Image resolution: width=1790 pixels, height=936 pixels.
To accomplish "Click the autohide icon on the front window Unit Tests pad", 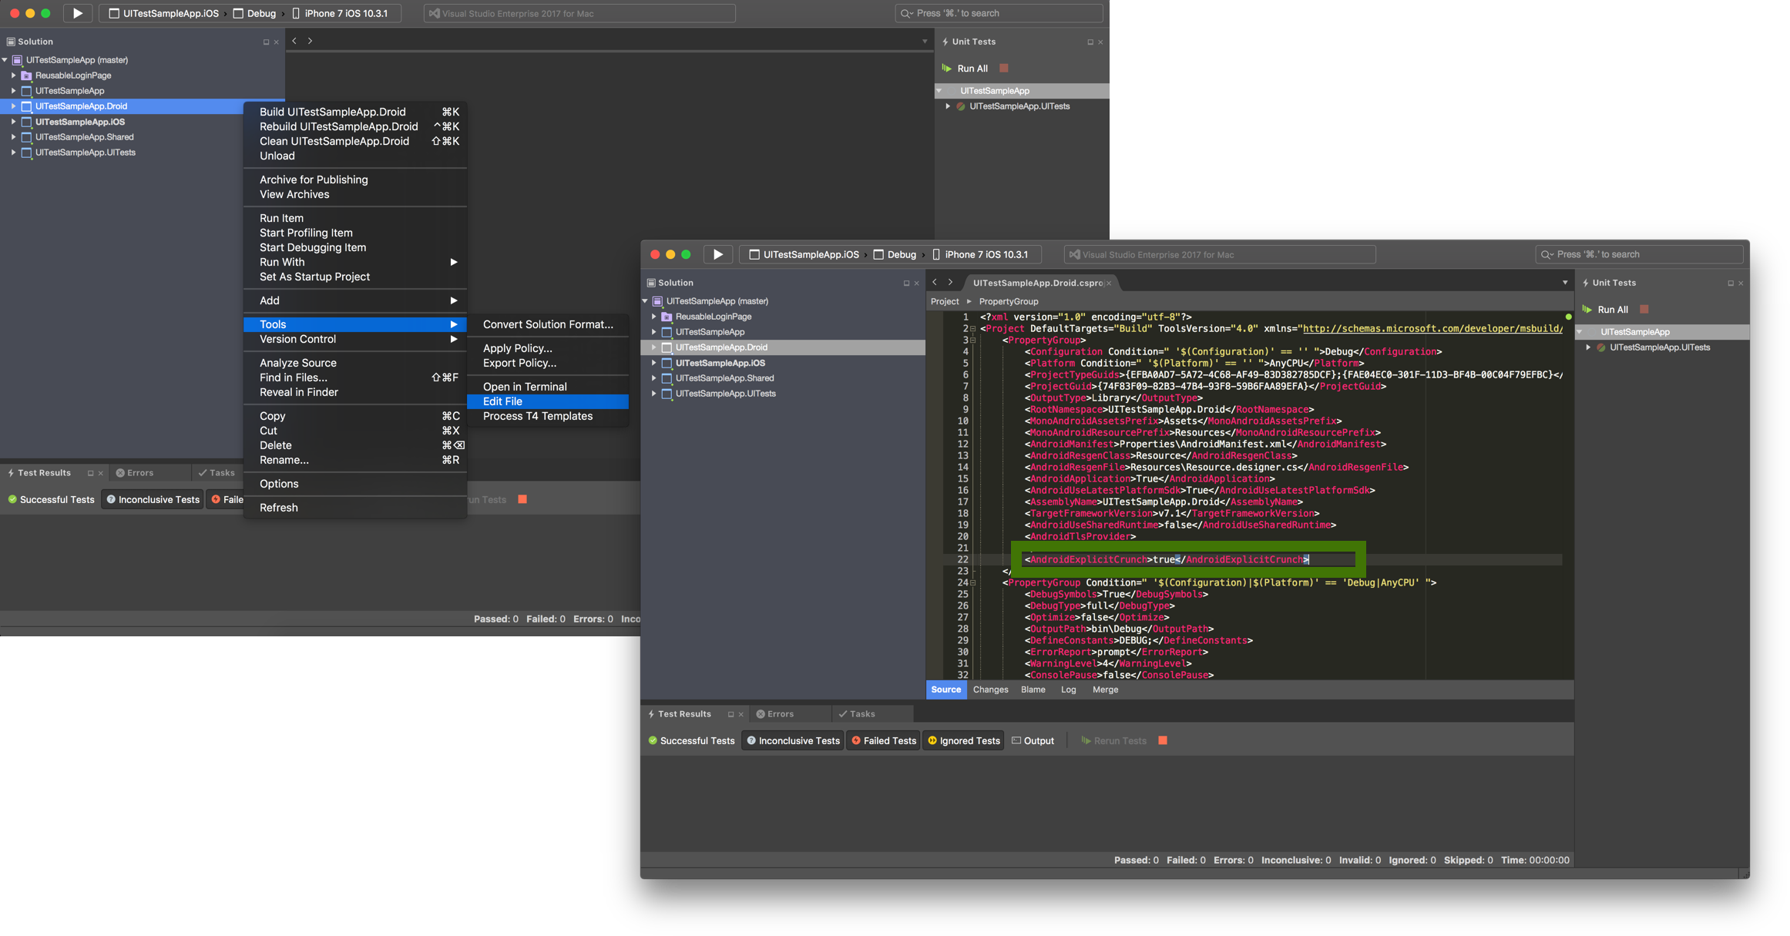I will 1731,283.
